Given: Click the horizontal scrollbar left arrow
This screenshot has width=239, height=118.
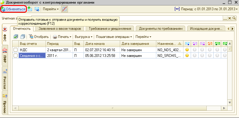Looking at the screenshot, I should (x=15, y=108).
